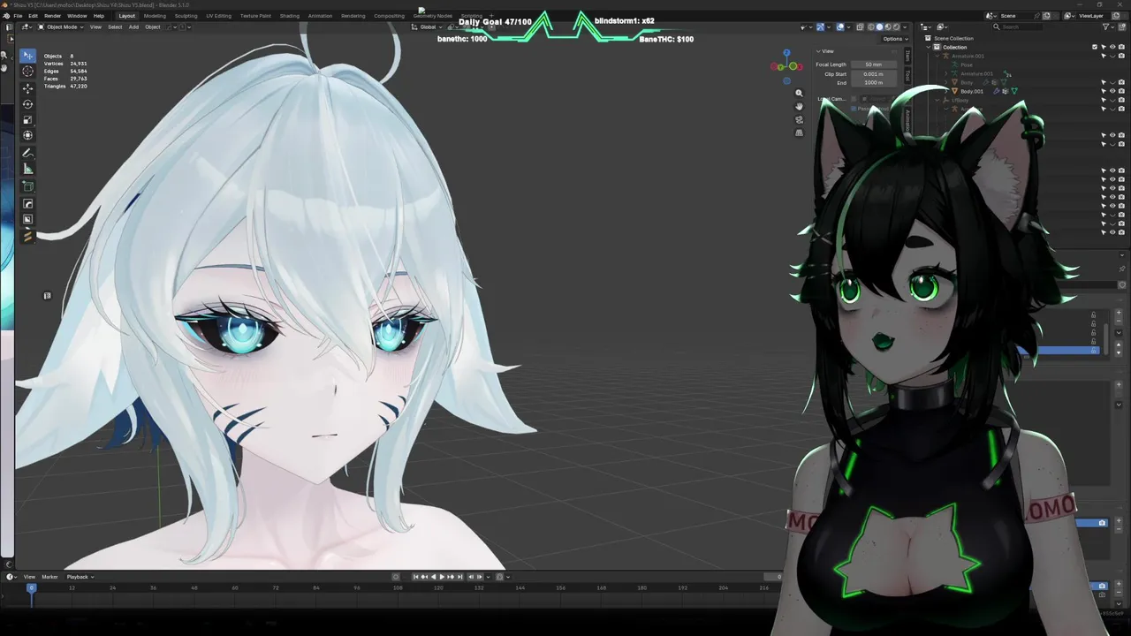Toggle X-ray view icon in header
The width and height of the screenshot is (1131, 636).
(x=860, y=27)
